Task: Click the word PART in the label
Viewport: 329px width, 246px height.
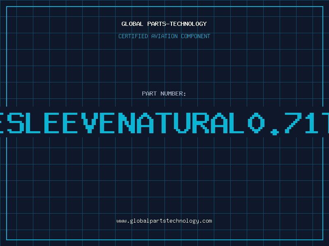Action: (149, 93)
